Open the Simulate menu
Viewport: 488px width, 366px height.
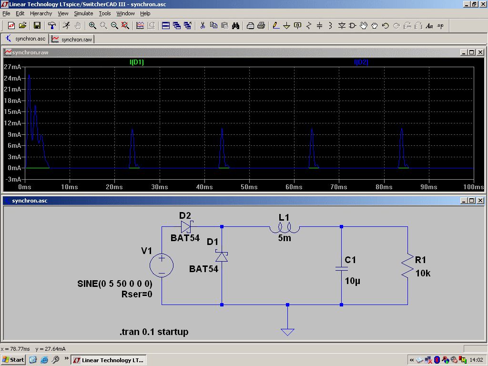[83, 13]
